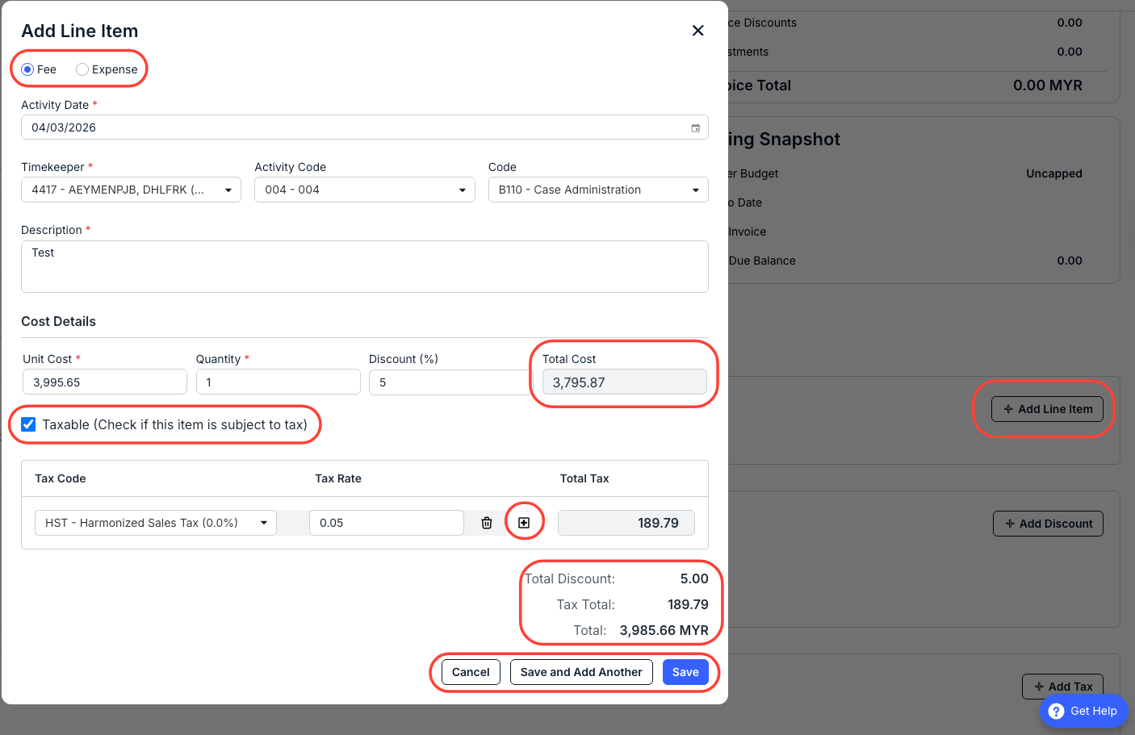Click the Quantity input field

click(279, 382)
